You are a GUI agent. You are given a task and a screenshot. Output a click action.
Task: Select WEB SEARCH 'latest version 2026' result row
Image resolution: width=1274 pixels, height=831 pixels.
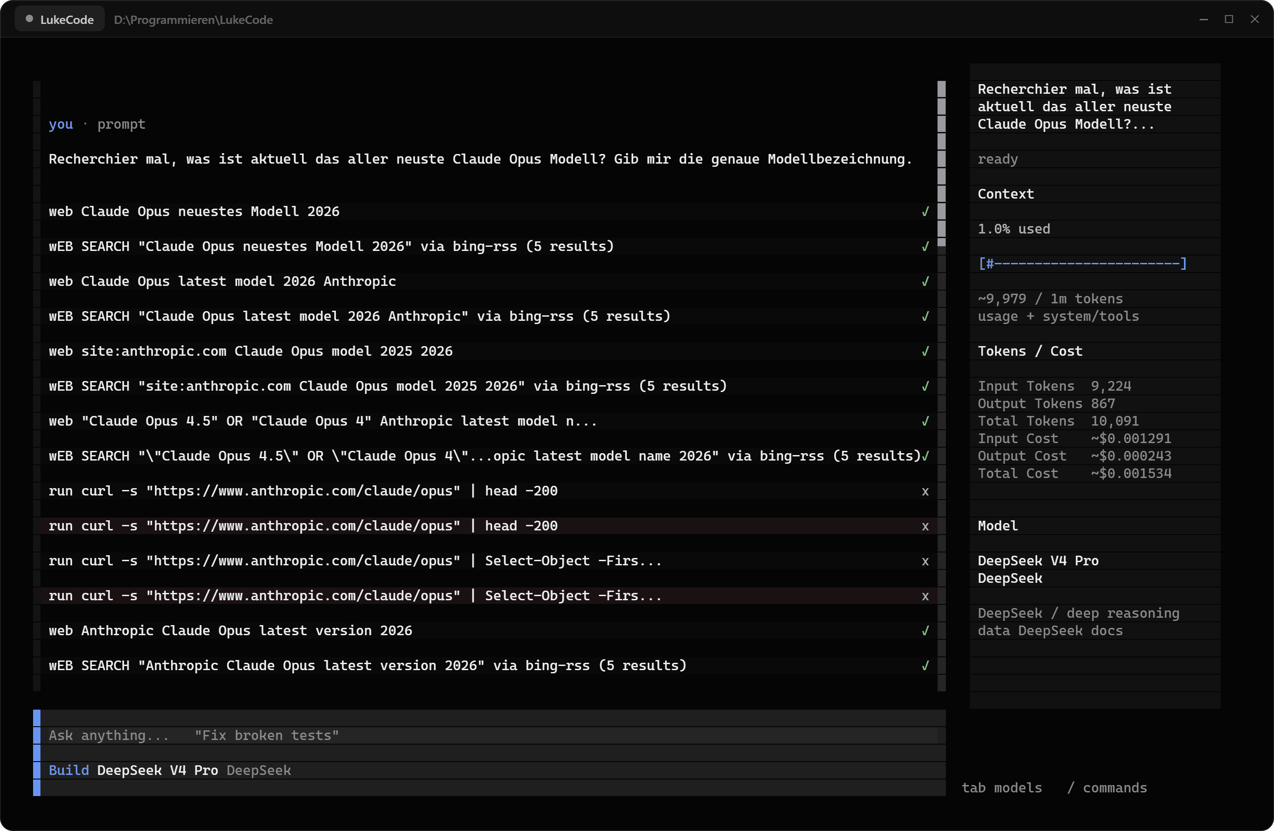pos(488,666)
